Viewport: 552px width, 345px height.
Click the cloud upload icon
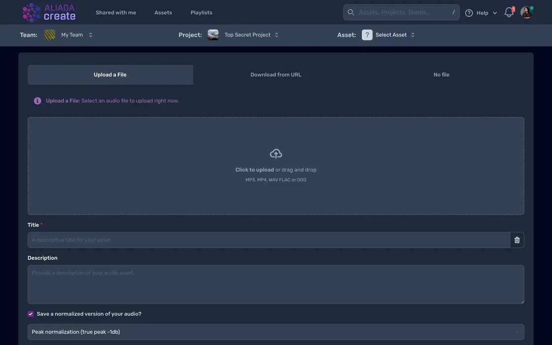coord(276,154)
